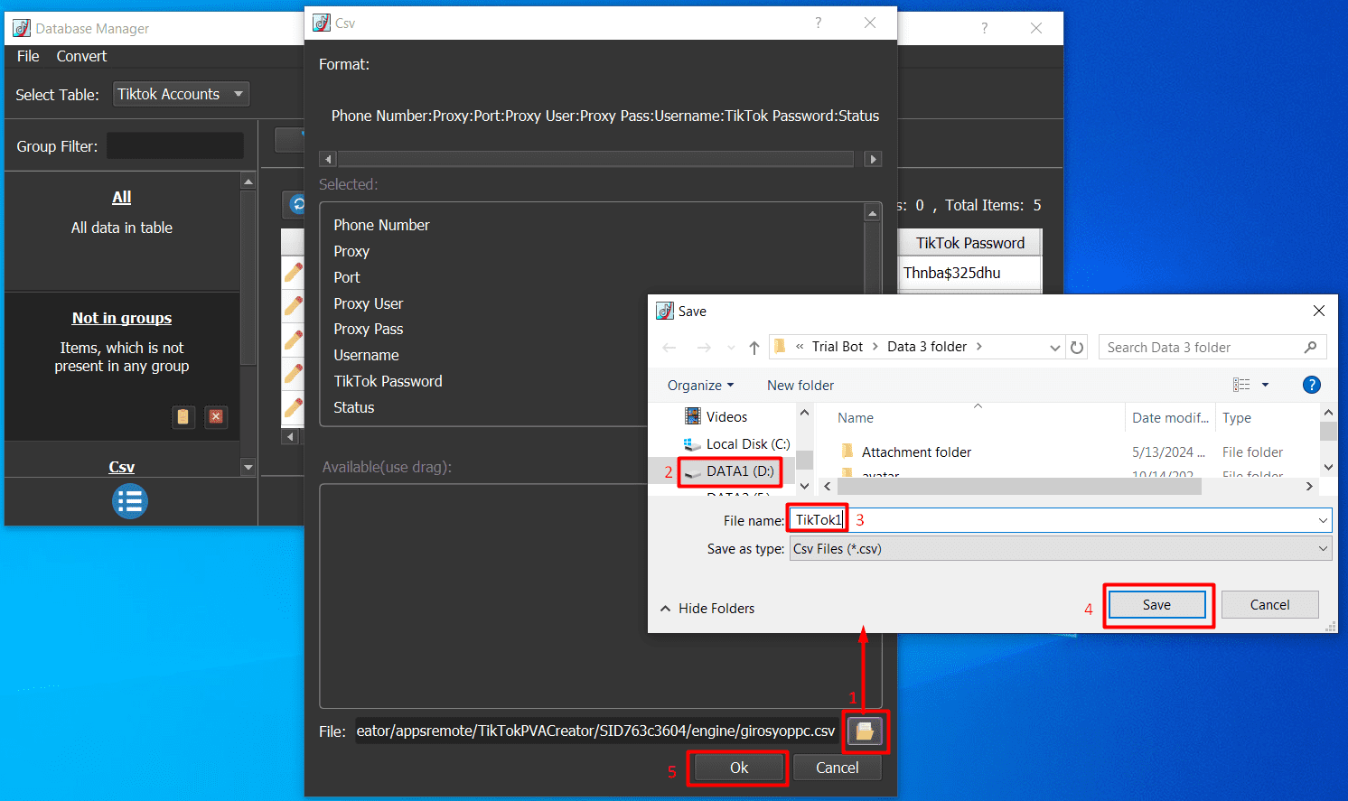Click Save dialog folder tree scroll-down arrow
Image resolution: width=1348 pixels, height=801 pixels.
pyautogui.click(x=805, y=486)
